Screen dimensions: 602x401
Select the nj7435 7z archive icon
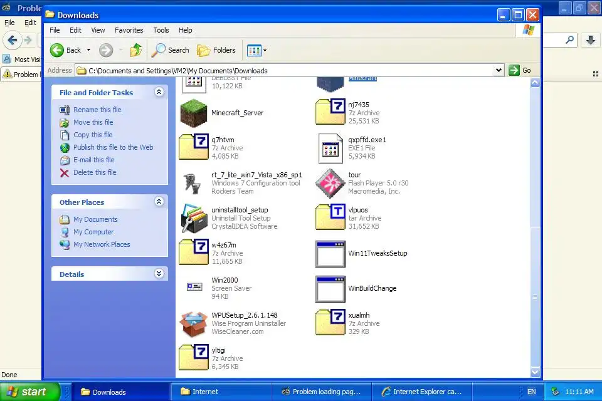(x=330, y=112)
